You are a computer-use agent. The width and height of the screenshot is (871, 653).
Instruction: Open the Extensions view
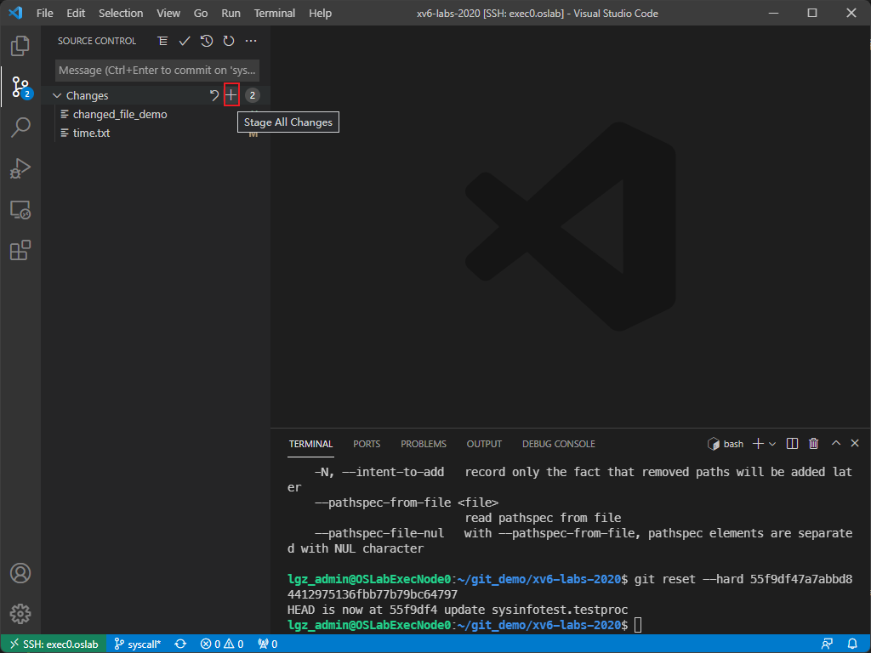(20, 250)
